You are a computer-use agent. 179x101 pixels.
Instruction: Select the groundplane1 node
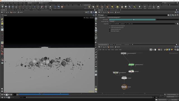pyautogui.click(x=116, y=73)
